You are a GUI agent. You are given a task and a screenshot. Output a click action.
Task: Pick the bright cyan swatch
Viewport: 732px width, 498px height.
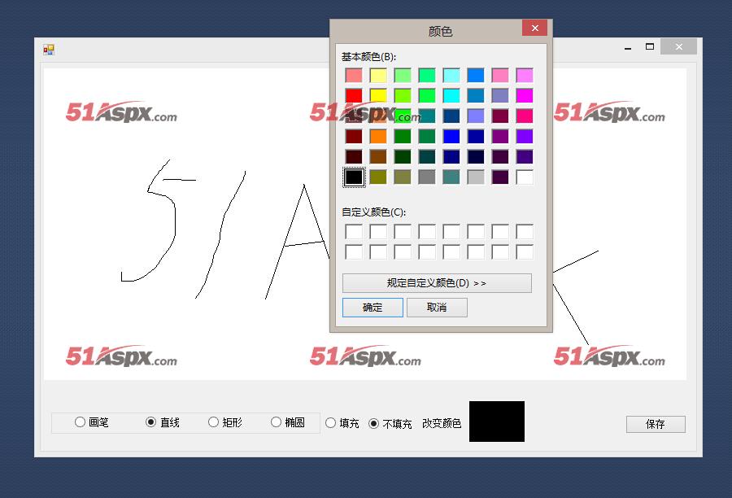pyautogui.click(x=451, y=96)
